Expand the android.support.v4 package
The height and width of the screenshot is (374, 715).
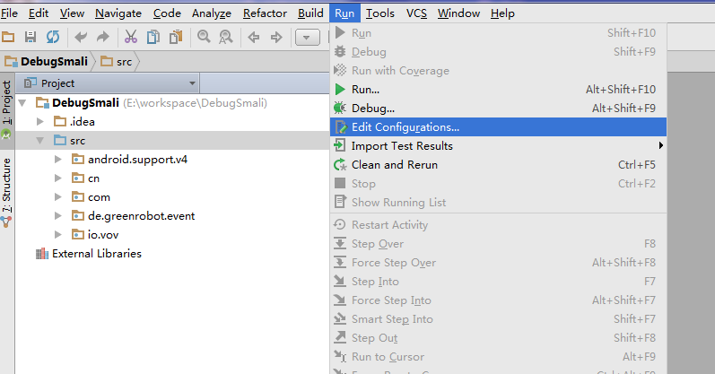[x=58, y=160]
